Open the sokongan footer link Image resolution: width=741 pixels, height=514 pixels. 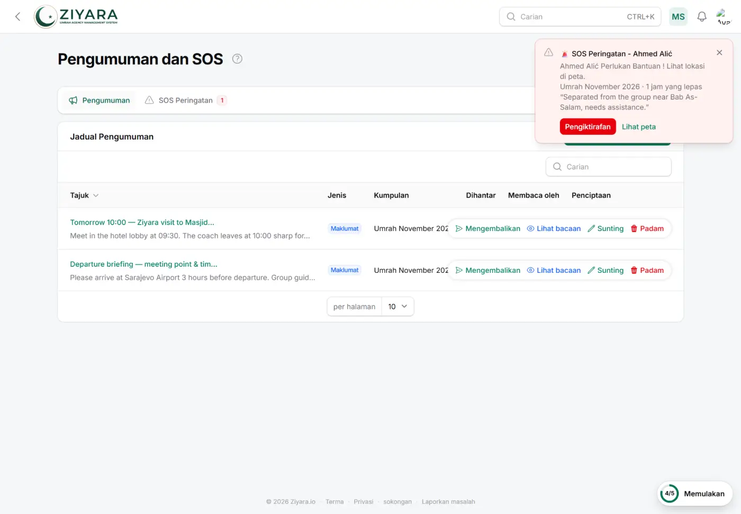(397, 501)
